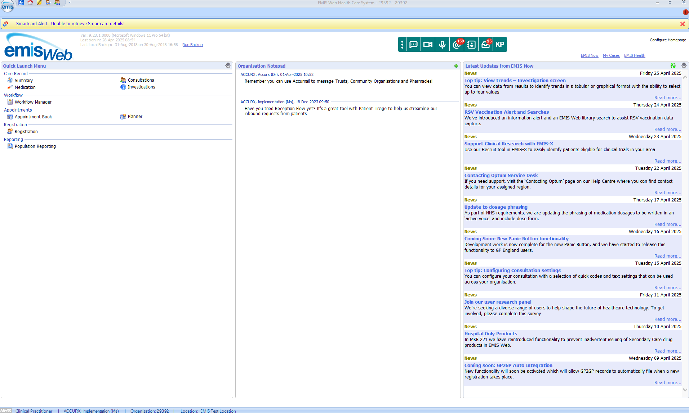Image resolution: width=689 pixels, height=413 pixels.
Task: Open 'Contacting Optum Service Desk' article
Action: click(501, 176)
